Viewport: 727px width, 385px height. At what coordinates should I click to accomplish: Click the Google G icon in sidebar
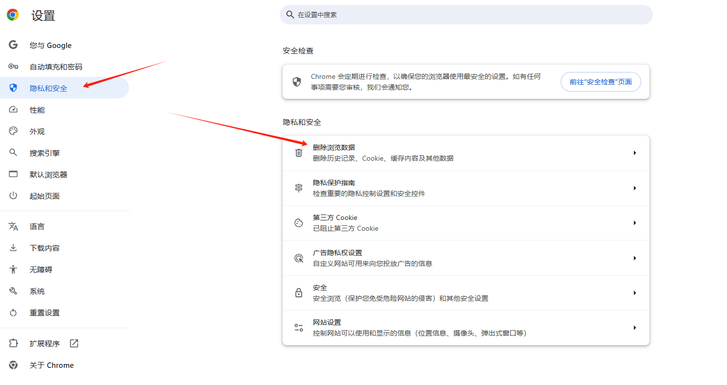pos(13,45)
